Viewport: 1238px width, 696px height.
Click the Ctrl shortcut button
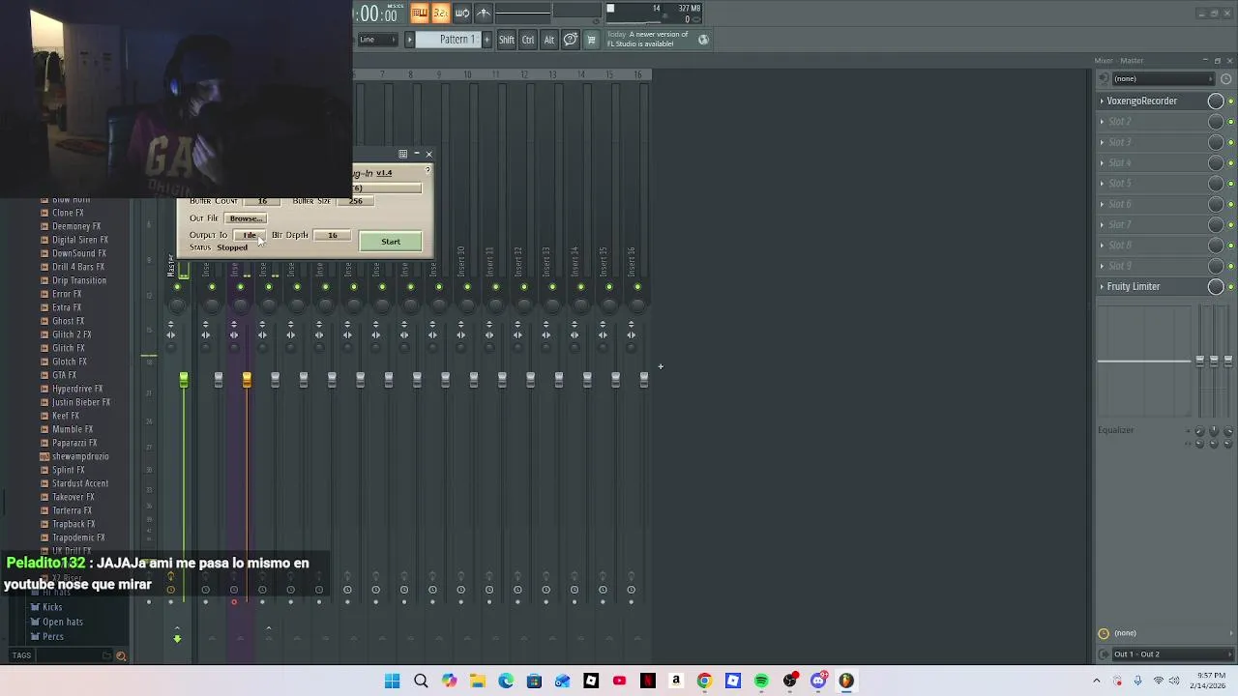tap(528, 40)
